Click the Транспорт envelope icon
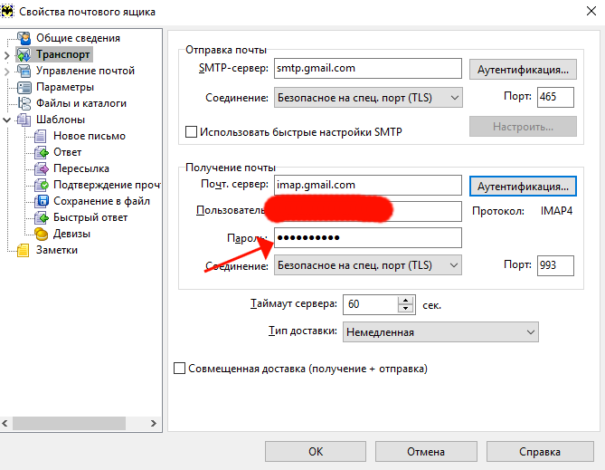This screenshot has height=470, width=605. pos(24,54)
